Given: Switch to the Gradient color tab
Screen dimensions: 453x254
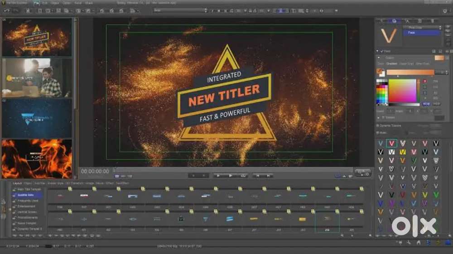Looking at the screenshot, I should (x=391, y=64).
